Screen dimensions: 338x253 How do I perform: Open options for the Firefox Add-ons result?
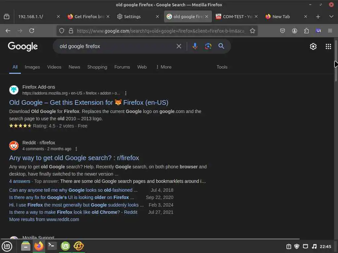click(126, 93)
